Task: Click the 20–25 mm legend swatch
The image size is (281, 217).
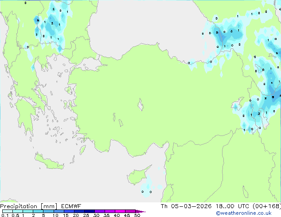Action: point(79,211)
